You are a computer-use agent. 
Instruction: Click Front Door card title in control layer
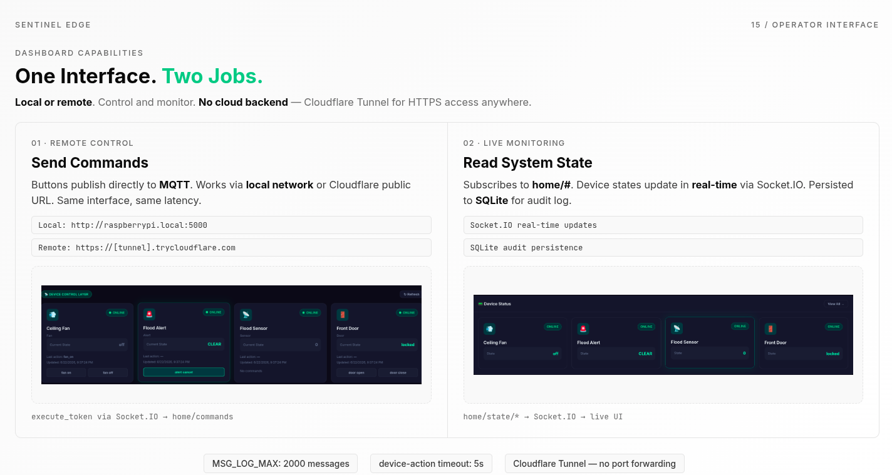tap(348, 328)
